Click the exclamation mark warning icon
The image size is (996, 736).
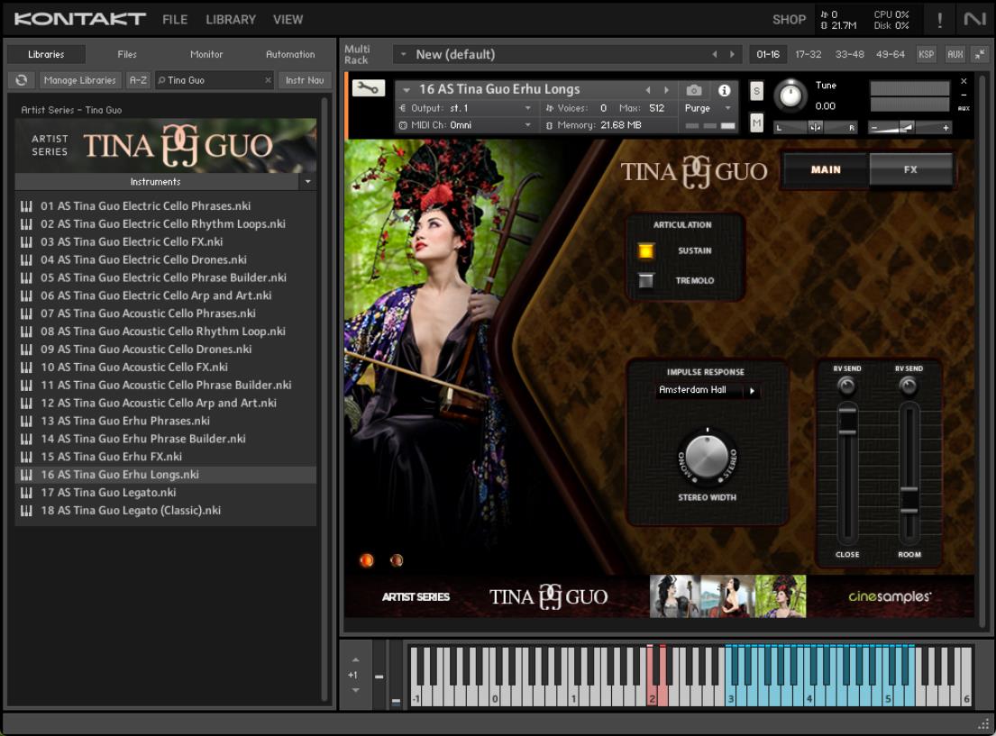click(940, 19)
